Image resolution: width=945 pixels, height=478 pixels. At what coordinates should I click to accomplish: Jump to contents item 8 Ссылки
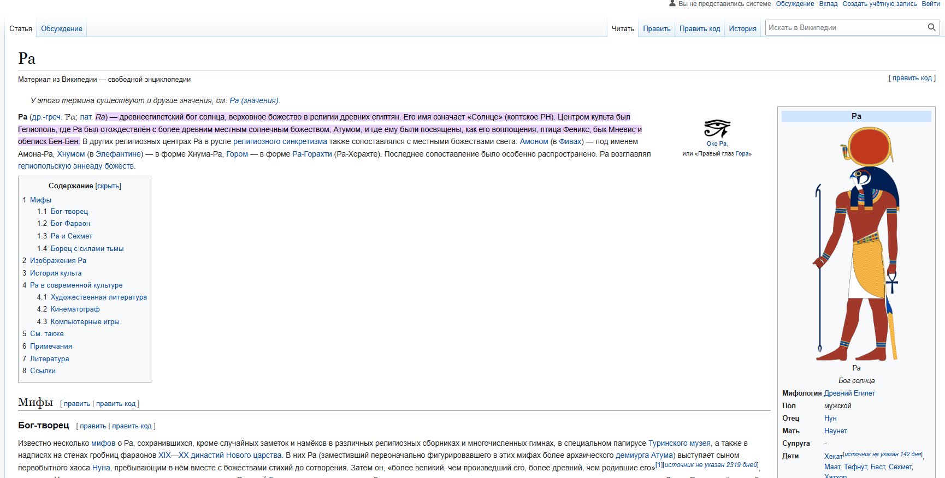tap(43, 371)
